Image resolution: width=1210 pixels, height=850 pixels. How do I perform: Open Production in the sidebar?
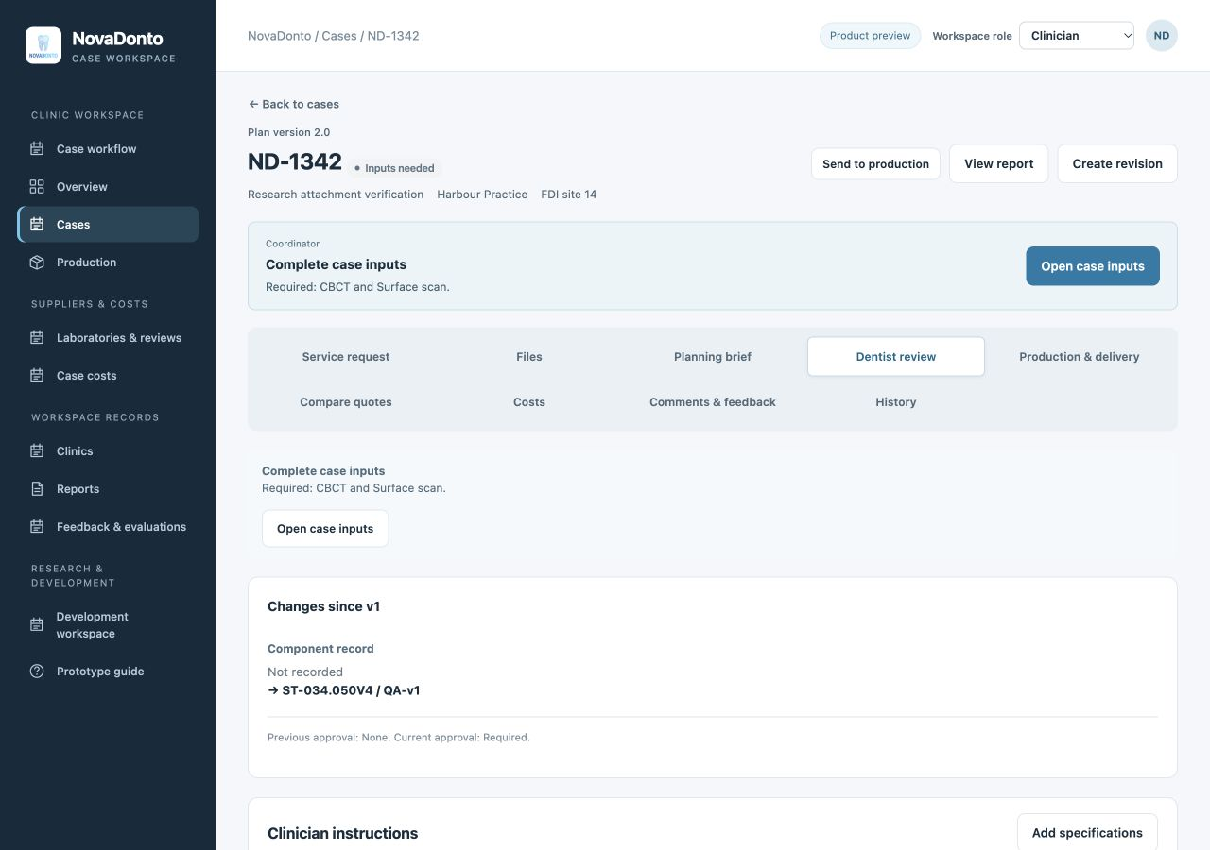108,262
